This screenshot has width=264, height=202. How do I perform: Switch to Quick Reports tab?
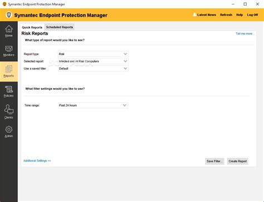(32, 27)
